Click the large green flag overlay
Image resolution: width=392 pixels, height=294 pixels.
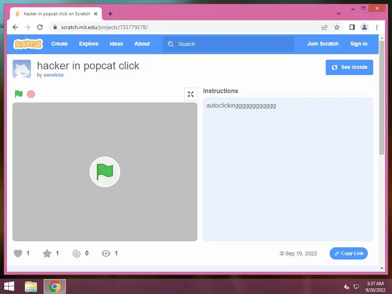105,172
